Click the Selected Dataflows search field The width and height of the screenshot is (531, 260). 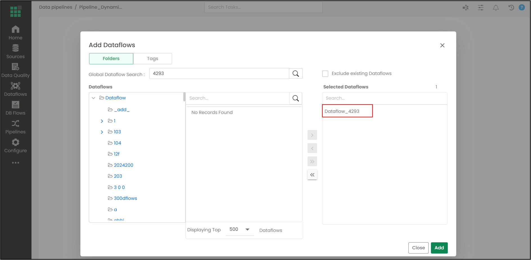pyautogui.click(x=385, y=98)
